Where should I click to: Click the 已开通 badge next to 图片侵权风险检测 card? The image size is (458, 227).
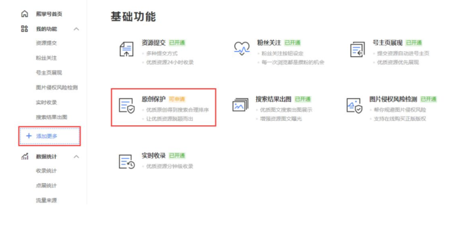tap(428, 99)
